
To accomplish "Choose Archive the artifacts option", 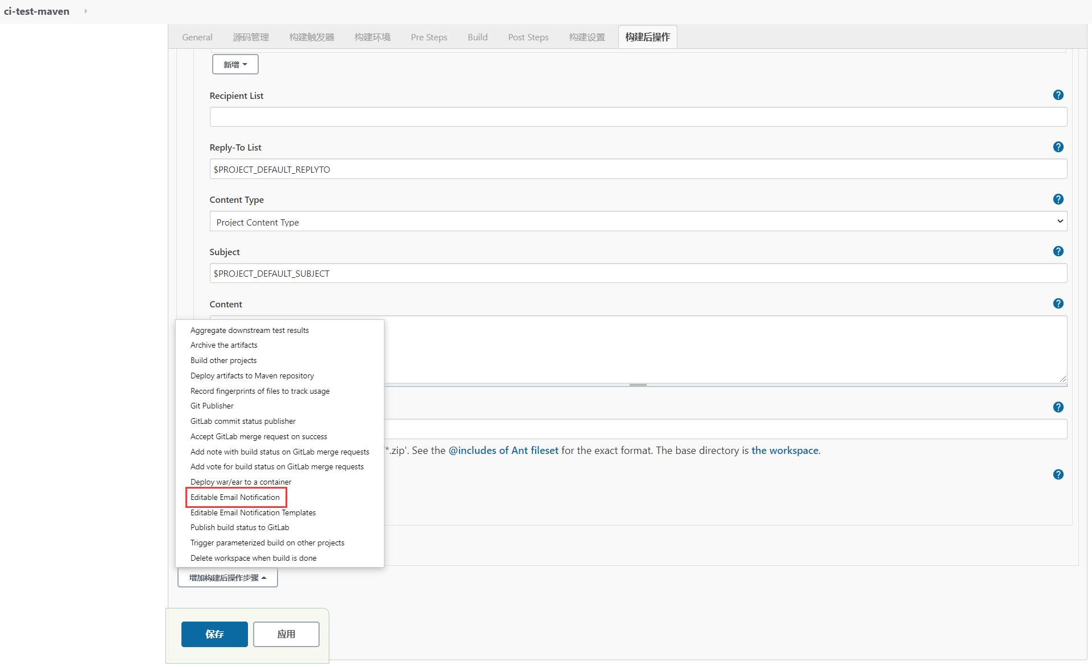I will coord(224,345).
